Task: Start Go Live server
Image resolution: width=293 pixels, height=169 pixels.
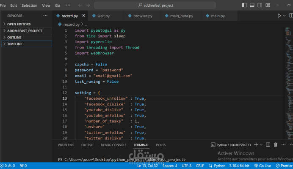Action: [x=263, y=166]
